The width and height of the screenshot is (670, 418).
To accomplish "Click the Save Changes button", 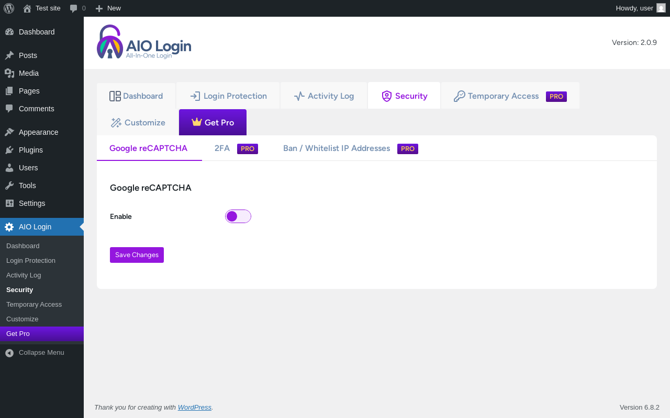I will (x=137, y=255).
